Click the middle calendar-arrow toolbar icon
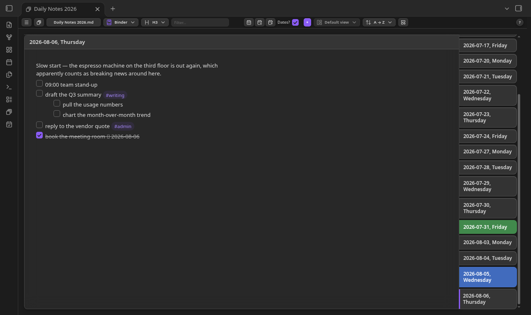 coord(260,22)
